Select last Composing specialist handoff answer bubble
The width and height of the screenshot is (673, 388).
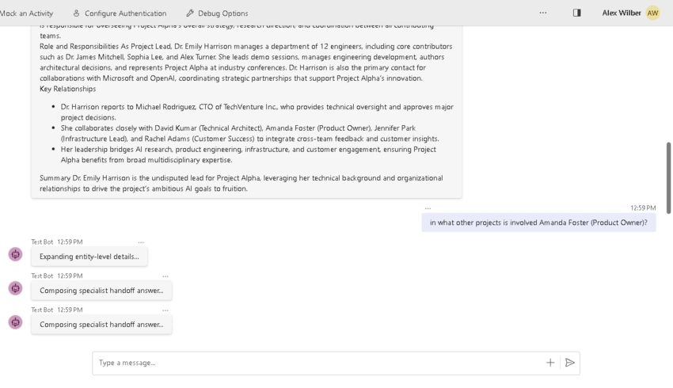tap(101, 325)
